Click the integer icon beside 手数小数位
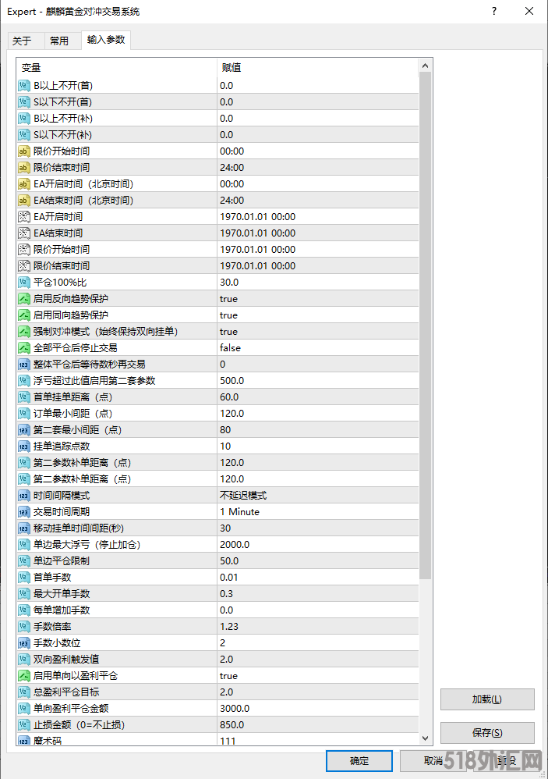This screenshot has height=779, width=548. point(24,643)
